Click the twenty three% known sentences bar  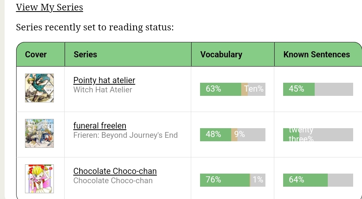[318, 134]
